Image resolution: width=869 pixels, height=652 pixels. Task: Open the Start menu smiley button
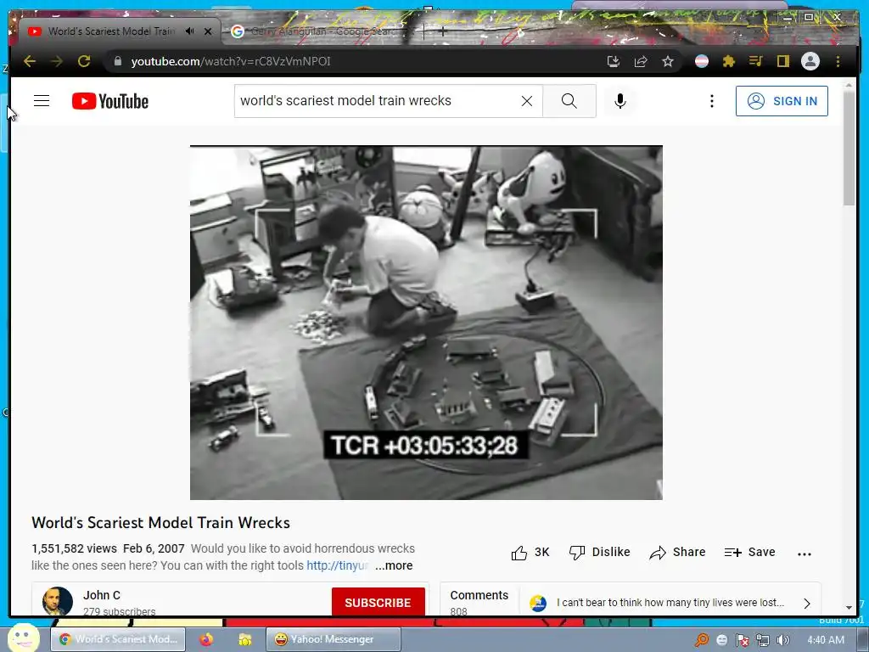point(23,638)
